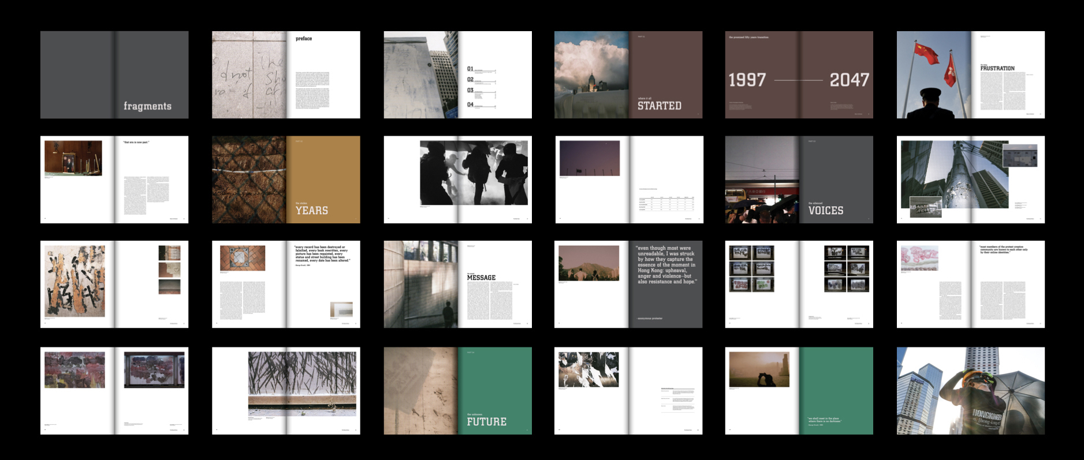Open the "FRUSTRATION" spread with red flags

[x=970, y=75]
